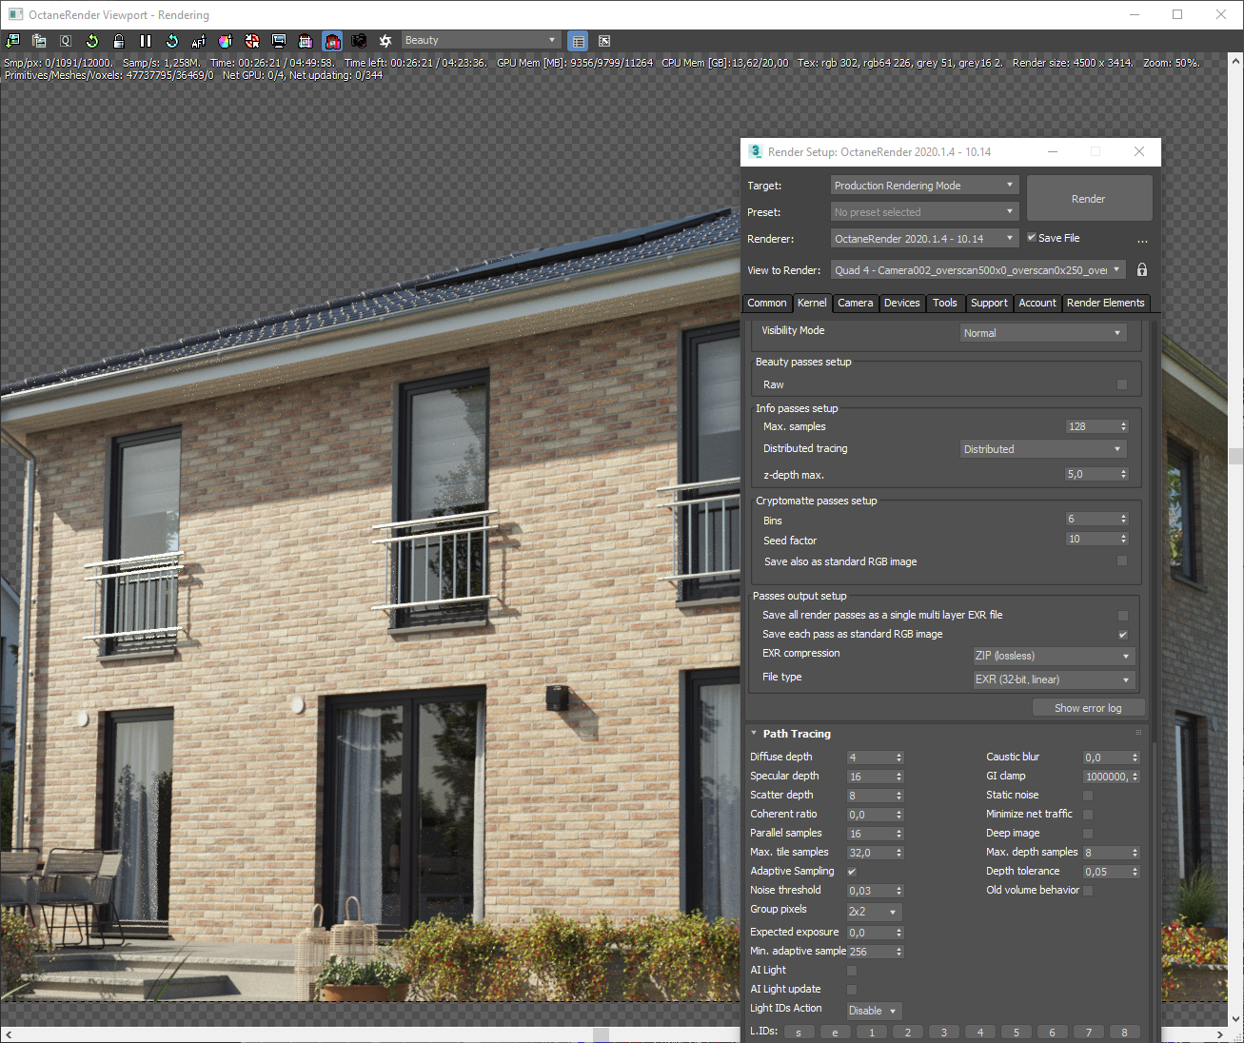Viewport: 1244px width, 1043px height.
Task: Minimize the Render Setup dialog
Action: click(x=1053, y=151)
